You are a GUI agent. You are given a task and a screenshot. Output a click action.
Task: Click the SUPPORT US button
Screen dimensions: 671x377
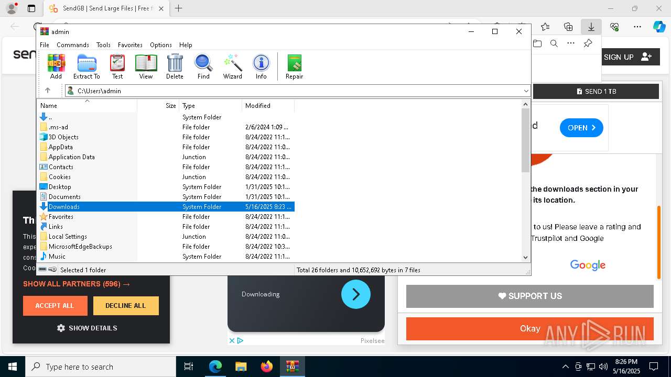click(x=530, y=296)
